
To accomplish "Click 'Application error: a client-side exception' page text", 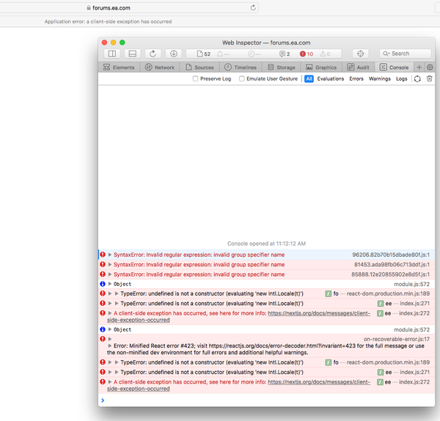I will [108, 21].
